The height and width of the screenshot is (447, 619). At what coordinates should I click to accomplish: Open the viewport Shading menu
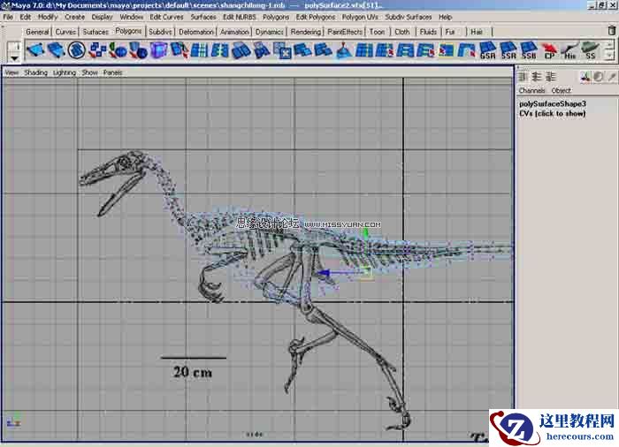coord(35,72)
